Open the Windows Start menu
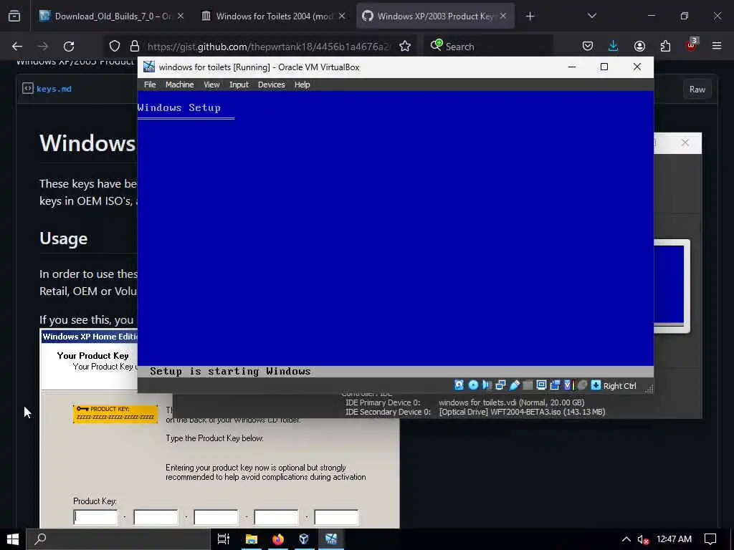The height and width of the screenshot is (550, 734). pyautogui.click(x=13, y=539)
